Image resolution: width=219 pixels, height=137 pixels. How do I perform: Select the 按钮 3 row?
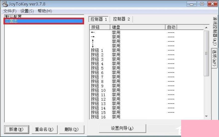coord(147,59)
